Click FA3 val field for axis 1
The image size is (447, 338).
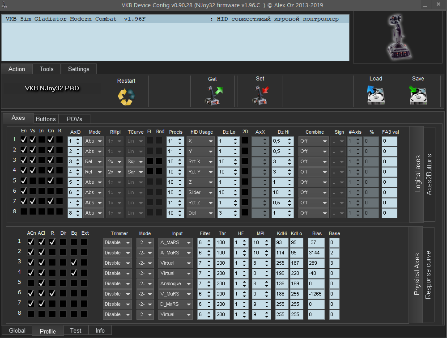click(x=389, y=141)
